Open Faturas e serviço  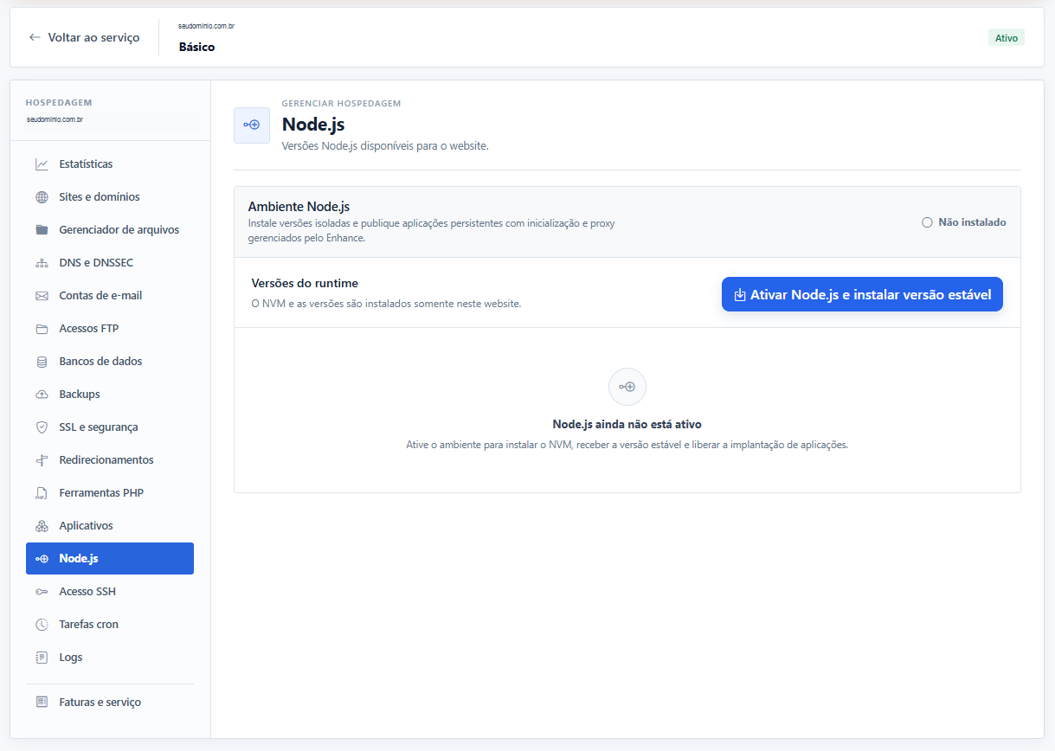110,703
